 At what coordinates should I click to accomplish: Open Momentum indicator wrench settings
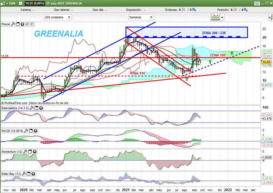[x=25, y=152]
